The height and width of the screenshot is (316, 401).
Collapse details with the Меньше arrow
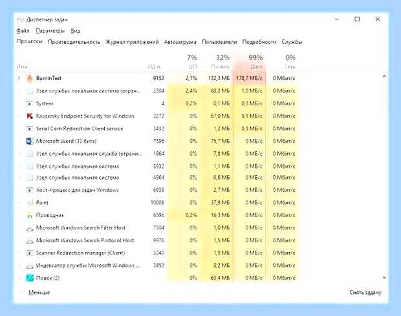(21, 292)
